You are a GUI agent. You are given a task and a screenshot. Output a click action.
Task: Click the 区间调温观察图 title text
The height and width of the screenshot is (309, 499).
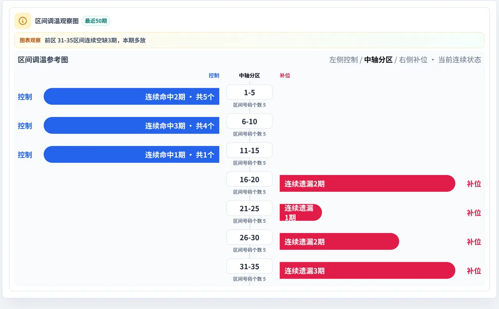(57, 21)
